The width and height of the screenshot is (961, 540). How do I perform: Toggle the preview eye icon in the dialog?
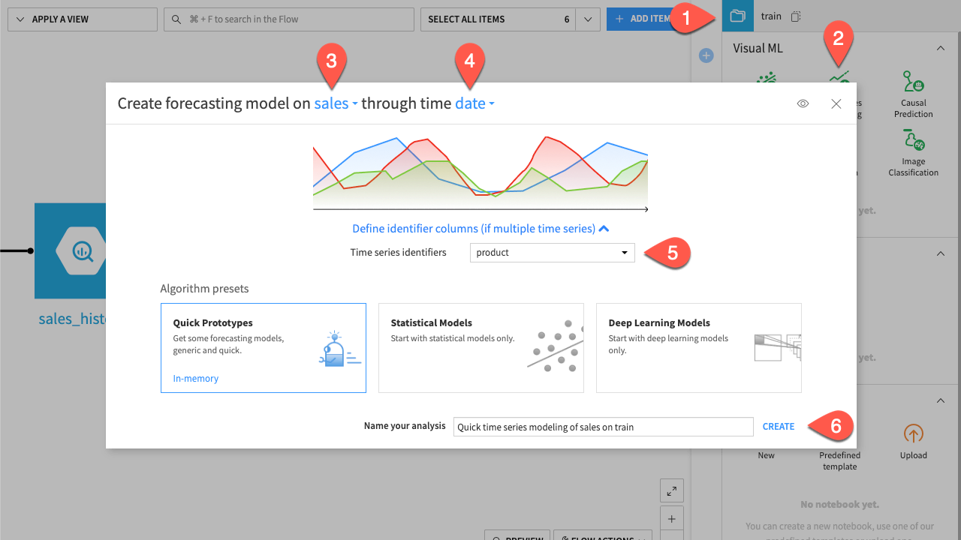pos(803,103)
